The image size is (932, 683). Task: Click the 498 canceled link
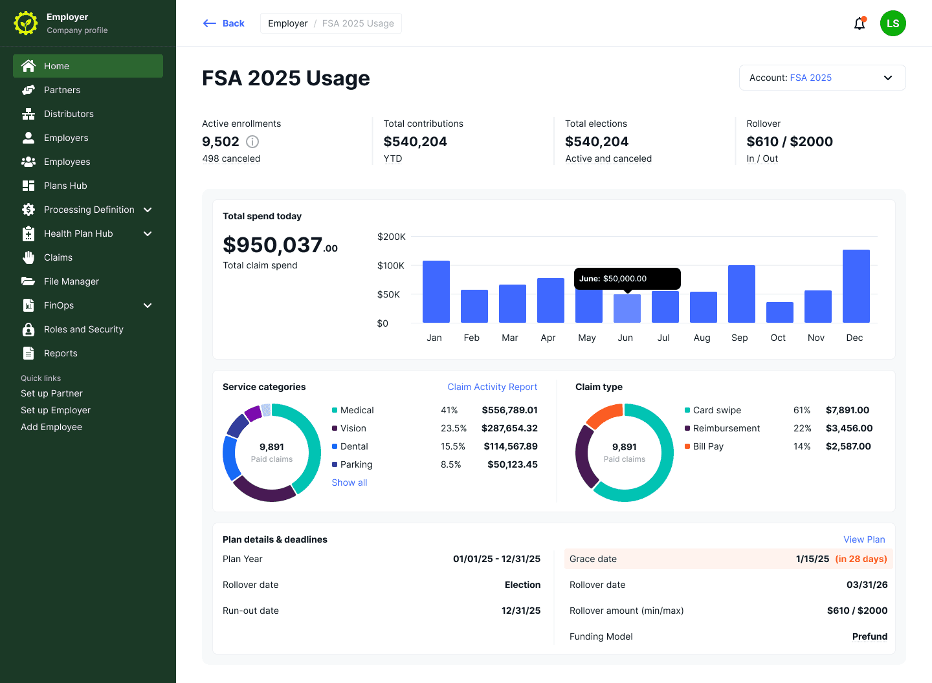tap(231, 158)
